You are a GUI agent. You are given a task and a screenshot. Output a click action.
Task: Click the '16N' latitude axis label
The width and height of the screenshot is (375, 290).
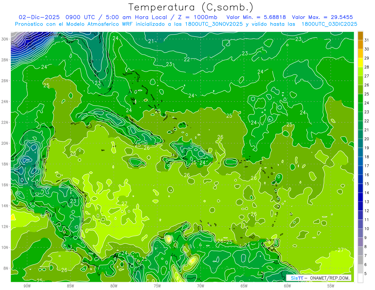[5, 185]
